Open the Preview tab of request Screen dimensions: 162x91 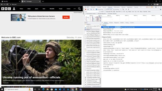[x=111, y=22]
